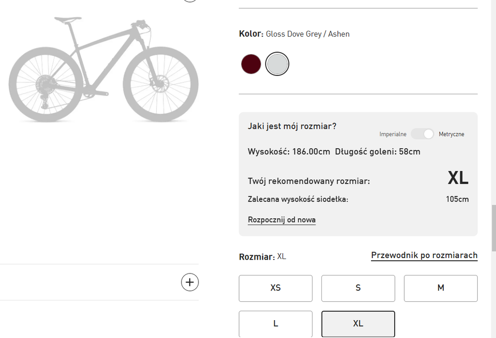Click the 105cm saddle height value
496x338 pixels.
click(x=457, y=200)
